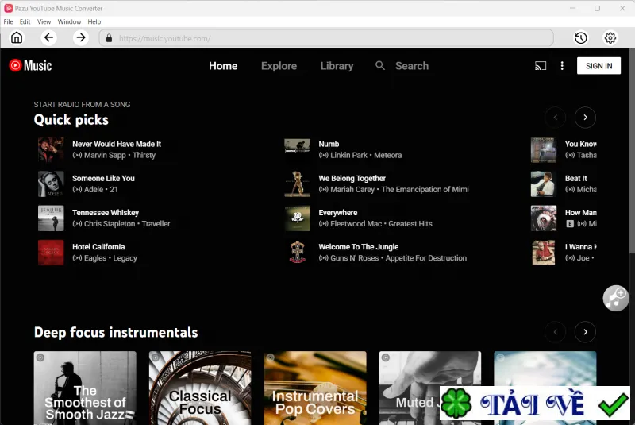Click the floating add music button
Viewport: 635px width, 425px height.
(x=616, y=298)
